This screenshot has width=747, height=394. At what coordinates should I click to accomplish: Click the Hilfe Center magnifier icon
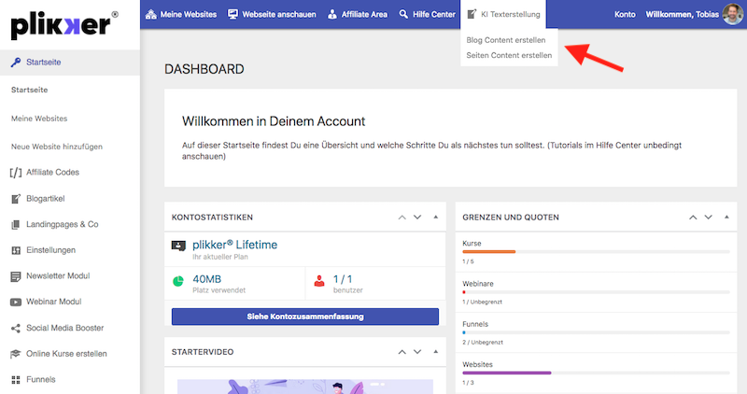pyautogui.click(x=403, y=14)
